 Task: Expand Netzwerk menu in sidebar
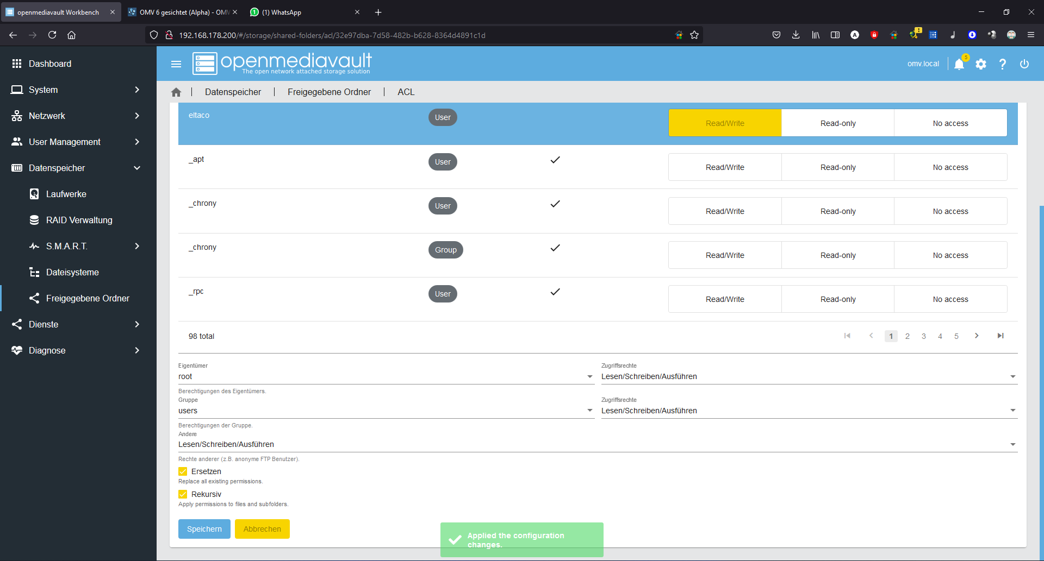78,116
